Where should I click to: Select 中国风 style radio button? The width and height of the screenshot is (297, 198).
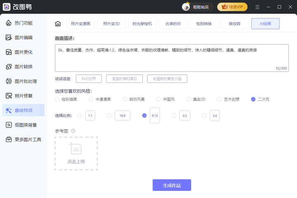pyautogui.click(x=159, y=99)
